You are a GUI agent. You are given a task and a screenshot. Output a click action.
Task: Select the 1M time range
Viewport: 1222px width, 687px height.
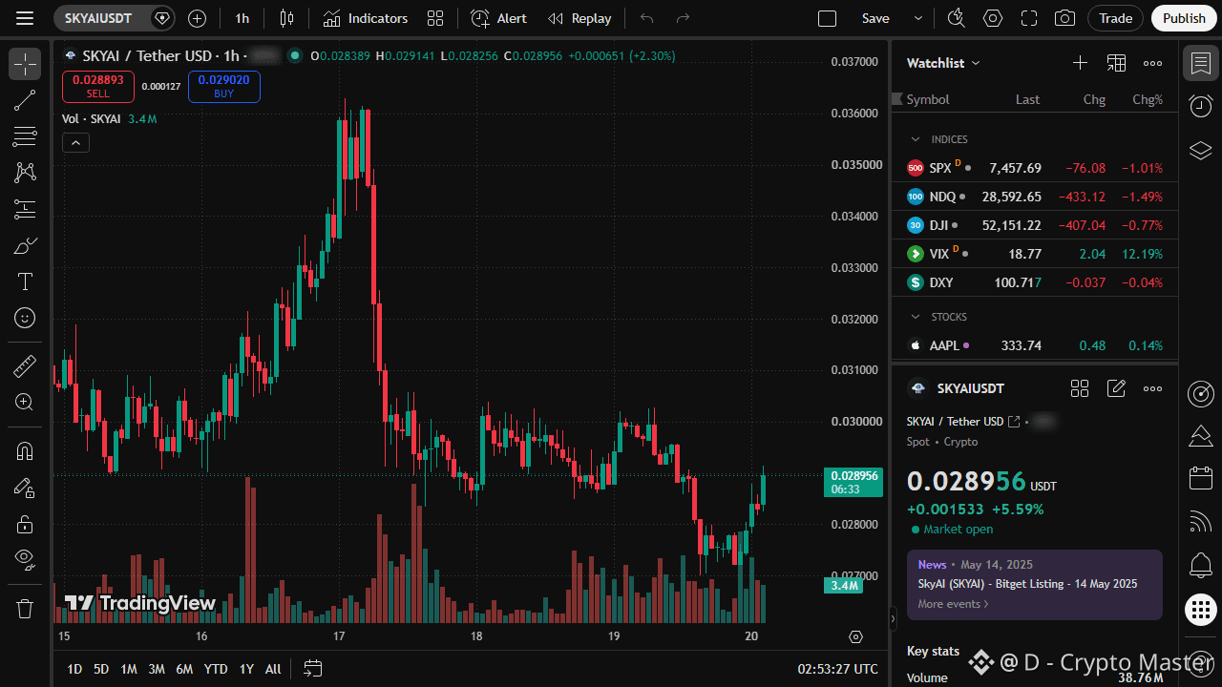(129, 669)
